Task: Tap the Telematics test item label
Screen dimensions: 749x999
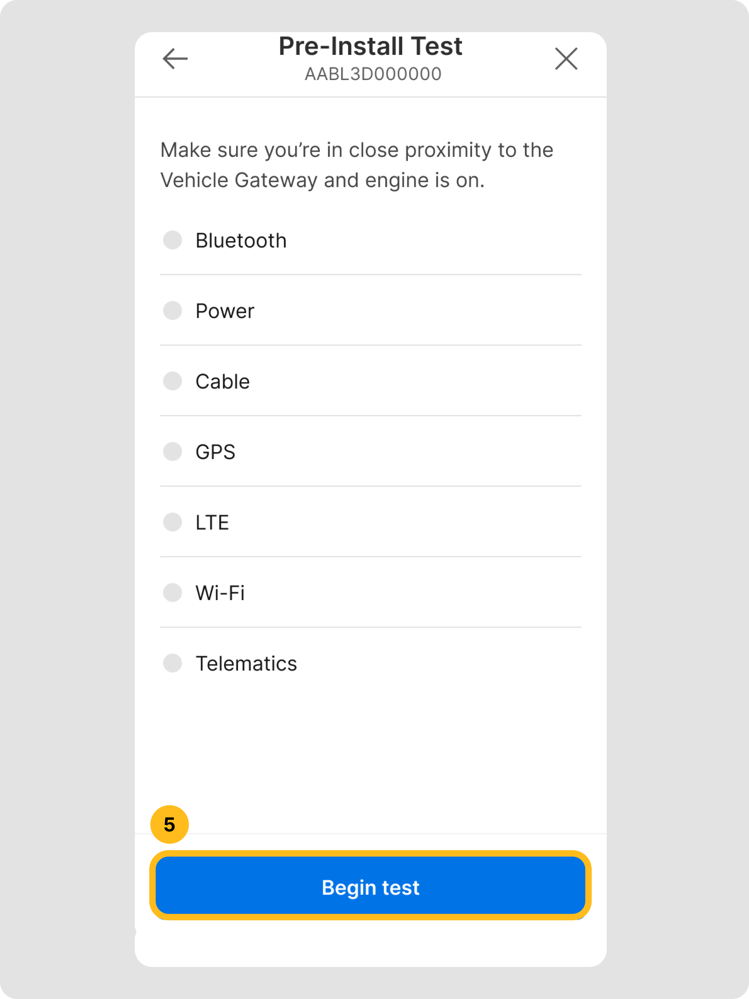Action: tap(246, 663)
